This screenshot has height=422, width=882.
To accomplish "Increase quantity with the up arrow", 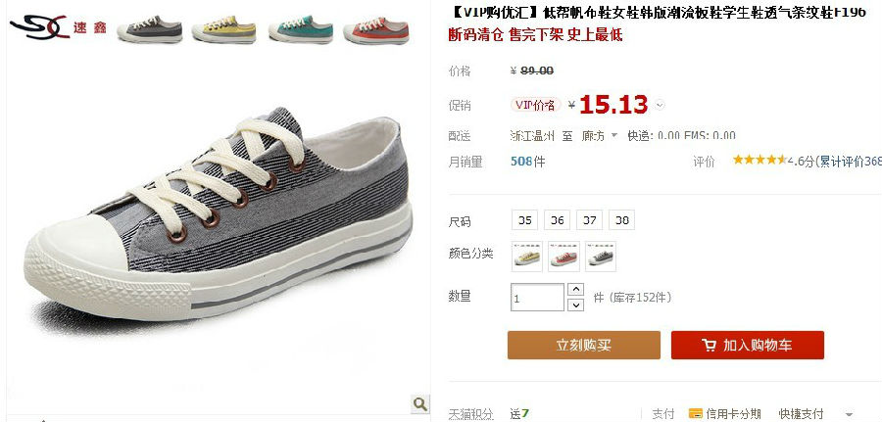I will point(575,290).
